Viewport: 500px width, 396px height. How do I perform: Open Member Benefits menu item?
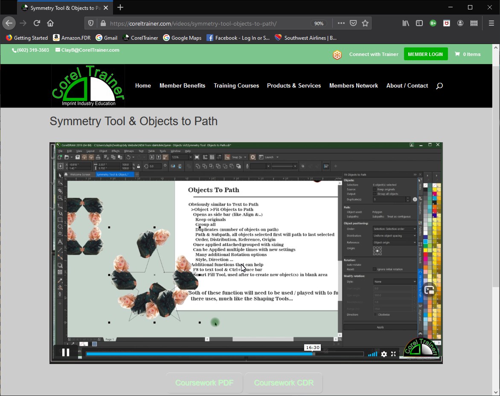pyautogui.click(x=183, y=85)
